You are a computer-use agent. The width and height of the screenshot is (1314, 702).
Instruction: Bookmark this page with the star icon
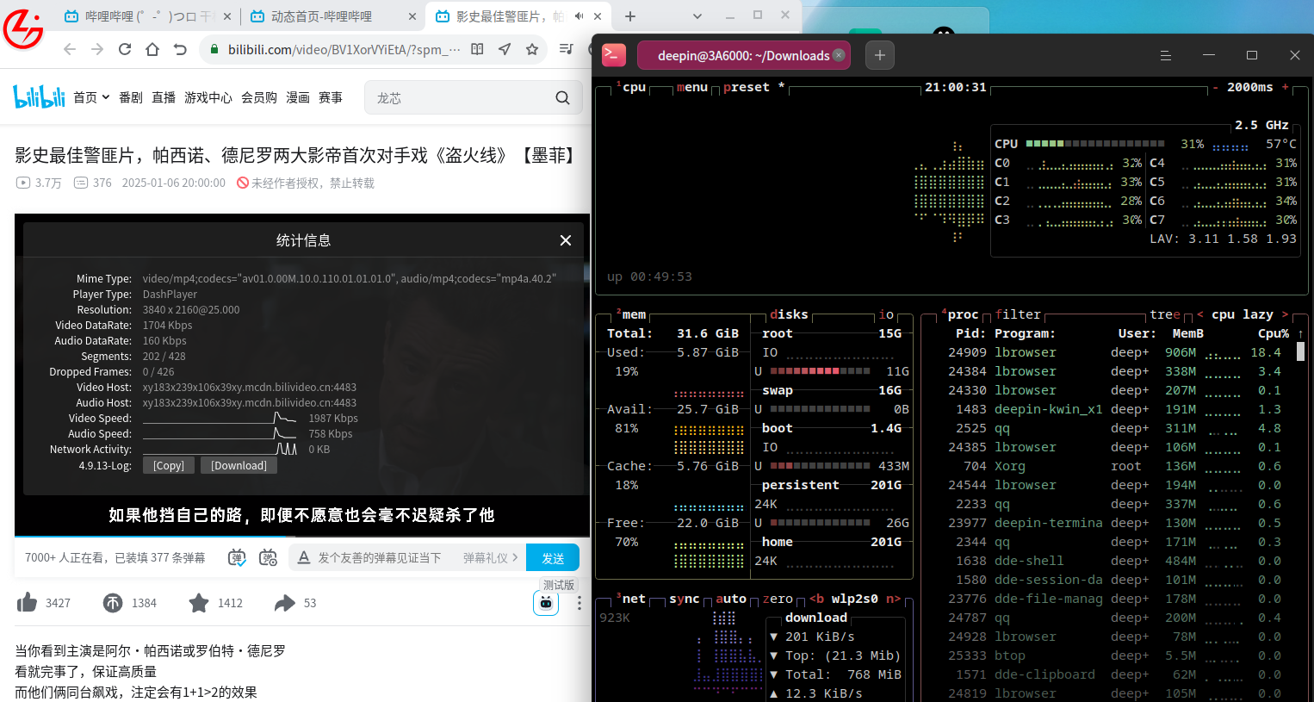pos(532,49)
